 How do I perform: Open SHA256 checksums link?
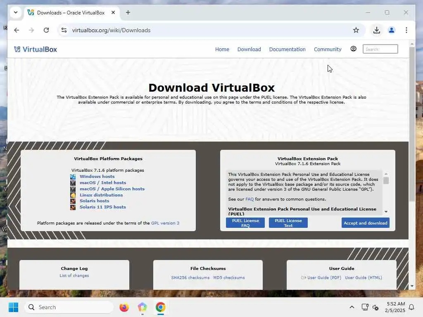pyautogui.click(x=190, y=278)
